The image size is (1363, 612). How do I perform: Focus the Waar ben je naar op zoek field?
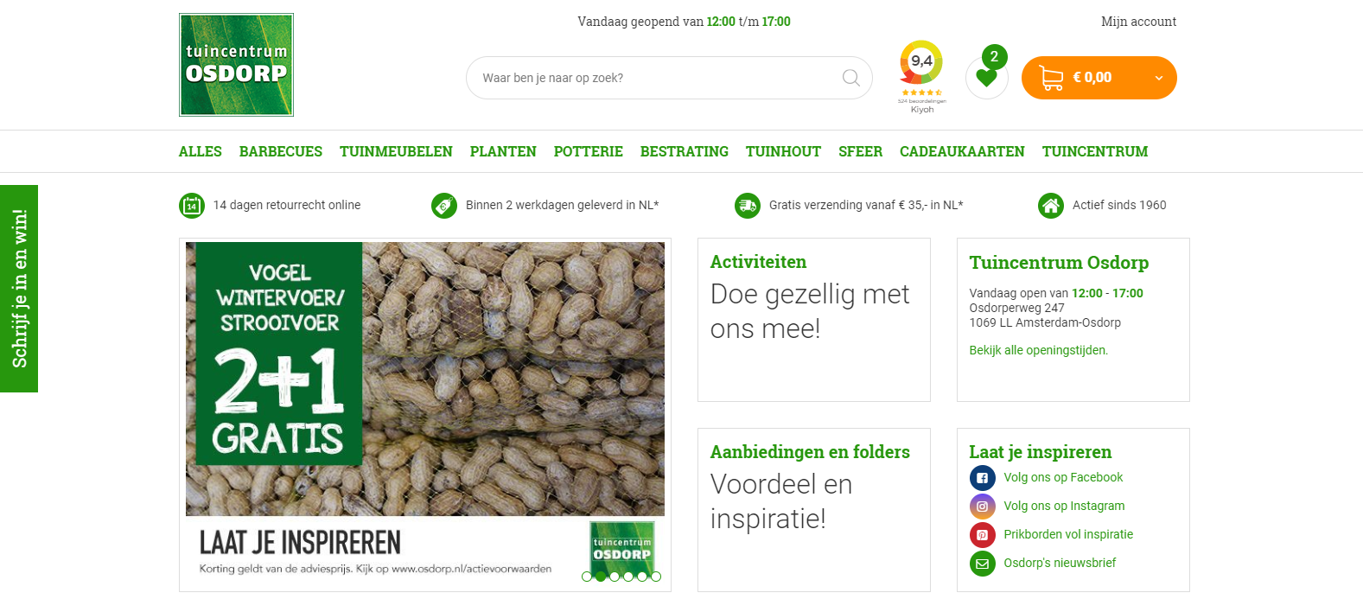(x=657, y=78)
